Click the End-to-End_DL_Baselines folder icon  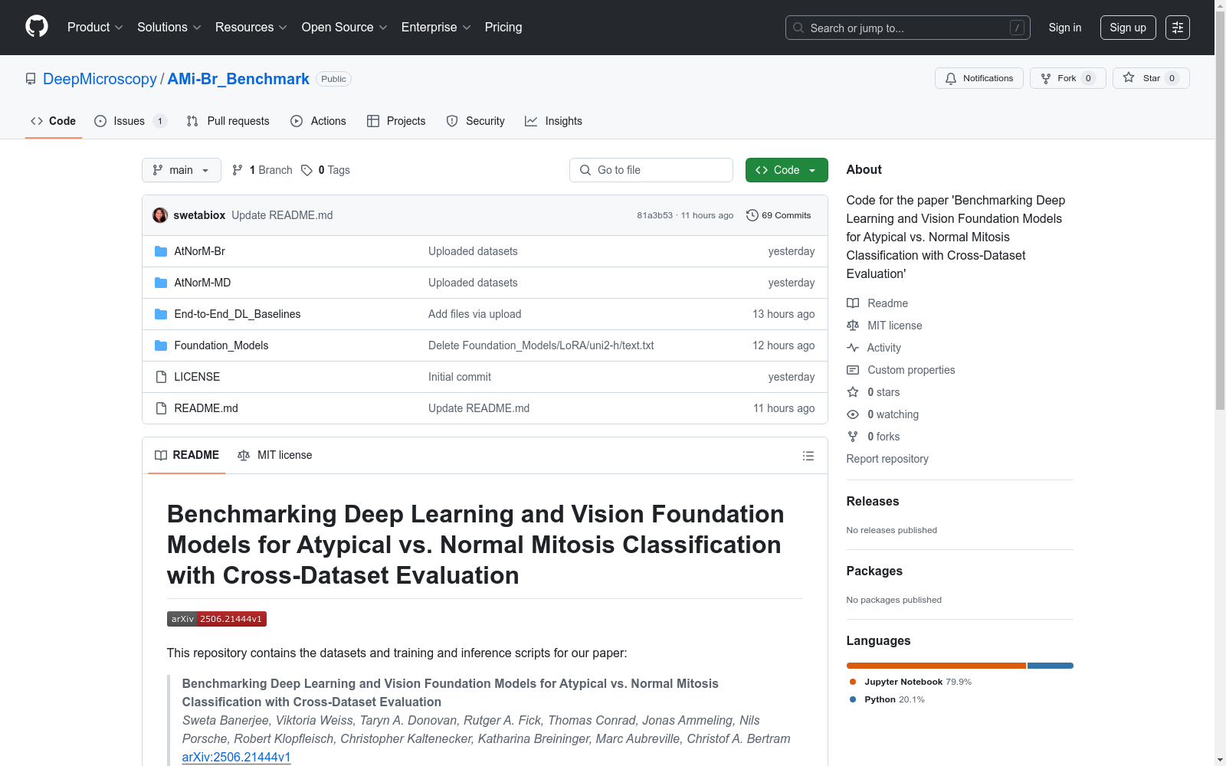[x=161, y=314]
